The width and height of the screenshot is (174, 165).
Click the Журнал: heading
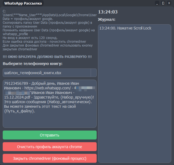click(x=107, y=20)
